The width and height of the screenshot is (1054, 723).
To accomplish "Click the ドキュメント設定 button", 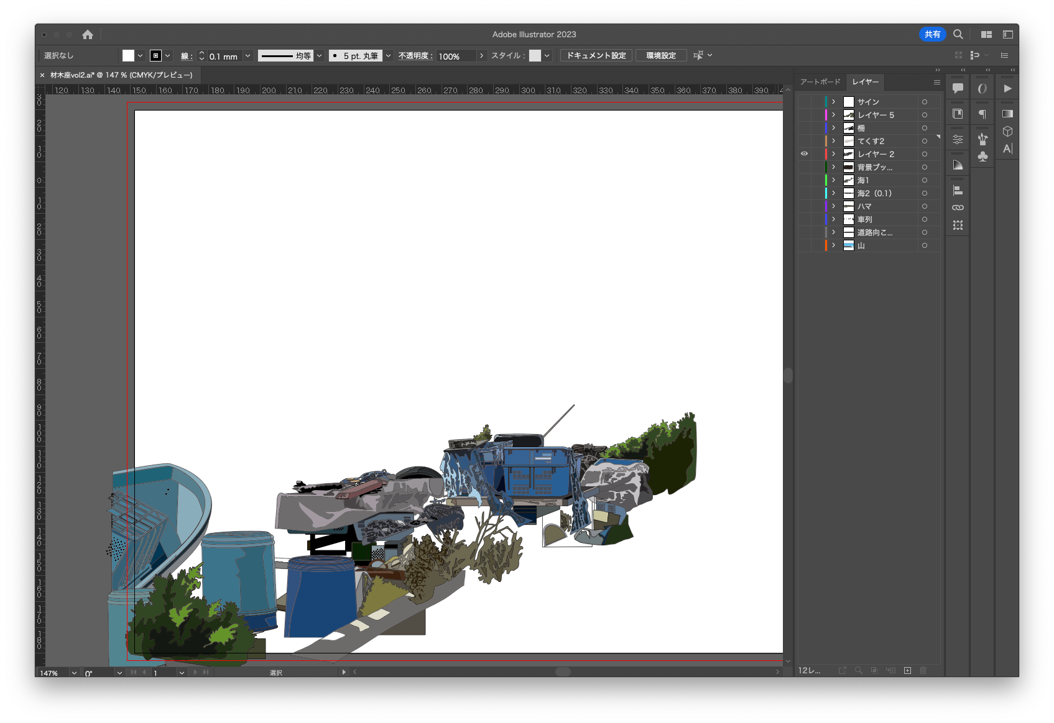I will click(x=596, y=56).
